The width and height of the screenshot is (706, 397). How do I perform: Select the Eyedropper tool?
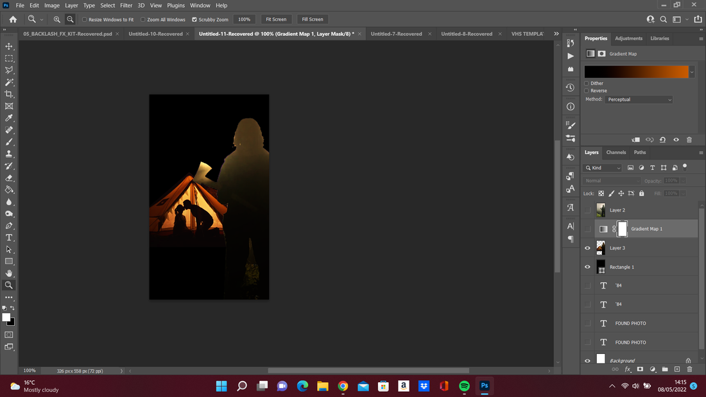9,118
